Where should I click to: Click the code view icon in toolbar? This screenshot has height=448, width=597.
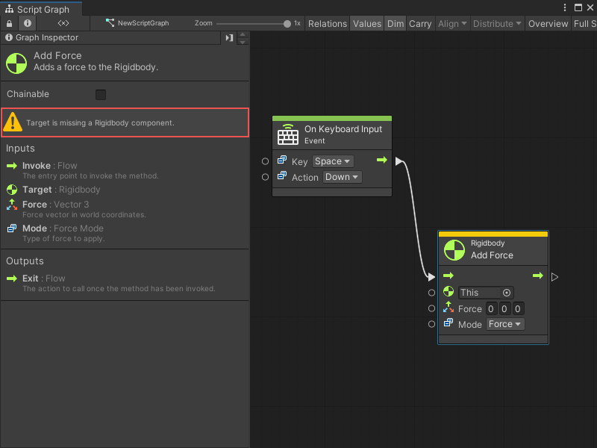coord(63,23)
